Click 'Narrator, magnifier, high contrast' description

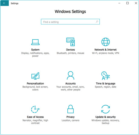[x=35, y=122]
